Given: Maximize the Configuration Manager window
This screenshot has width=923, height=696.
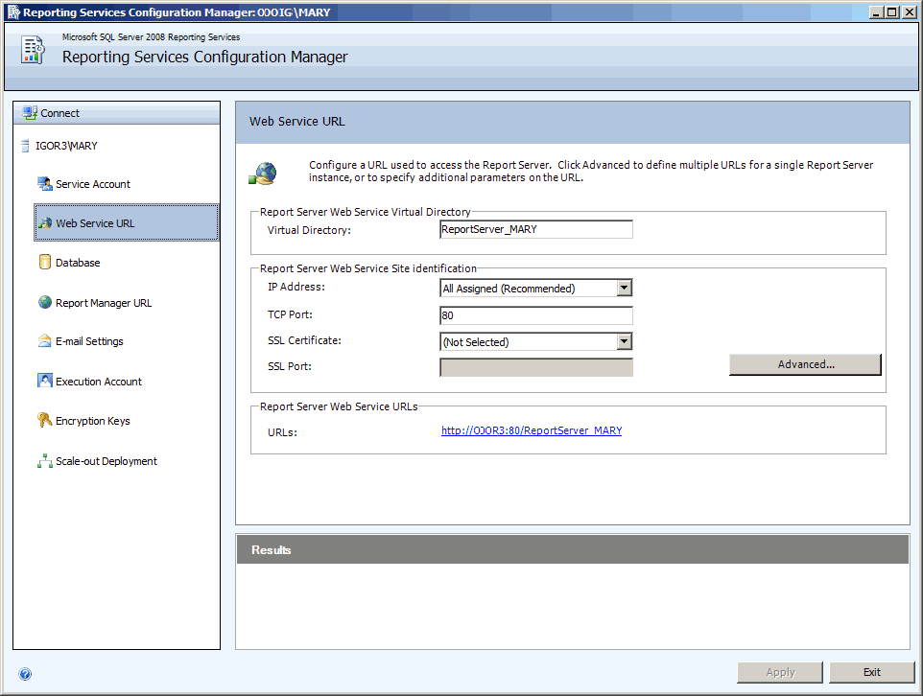Looking at the screenshot, I should [x=892, y=12].
